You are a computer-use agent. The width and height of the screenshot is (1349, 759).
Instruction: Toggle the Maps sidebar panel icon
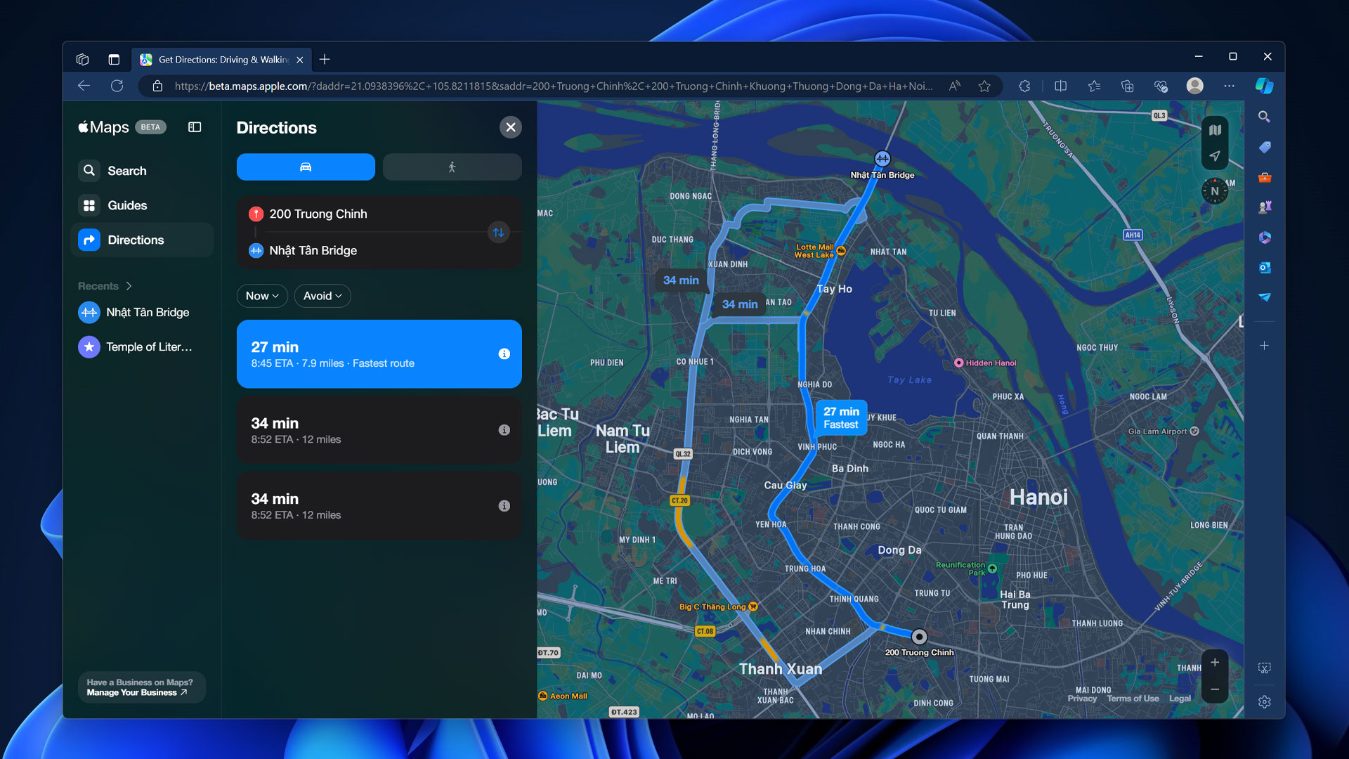click(195, 127)
